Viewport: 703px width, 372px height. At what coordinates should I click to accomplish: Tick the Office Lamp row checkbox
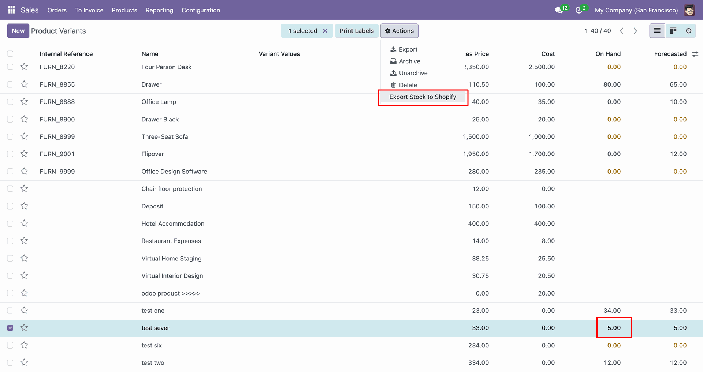(x=10, y=102)
